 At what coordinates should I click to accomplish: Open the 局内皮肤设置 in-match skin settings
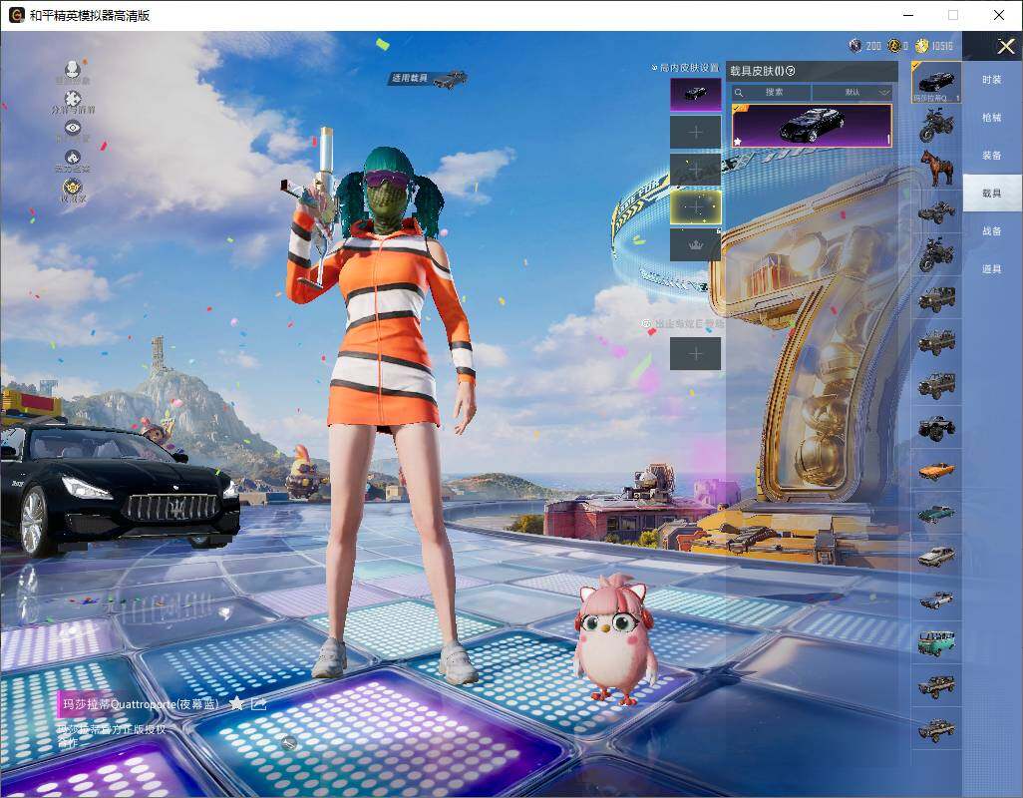point(685,67)
